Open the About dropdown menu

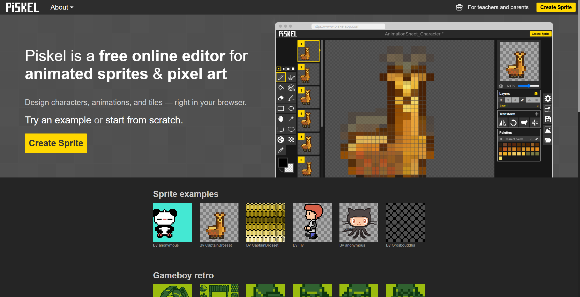point(62,7)
